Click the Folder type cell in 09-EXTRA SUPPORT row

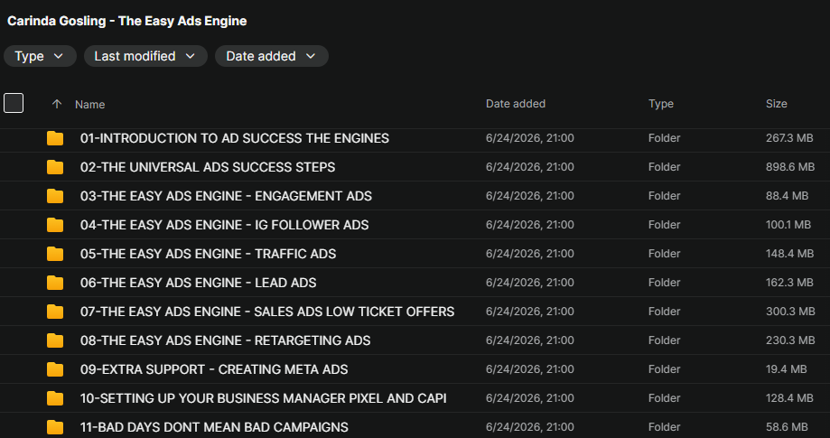[x=665, y=369]
